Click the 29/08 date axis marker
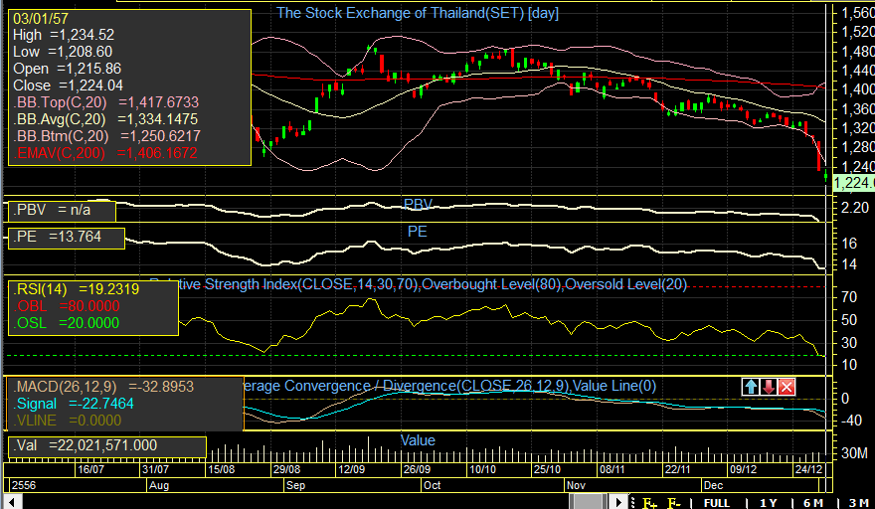 [286, 469]
